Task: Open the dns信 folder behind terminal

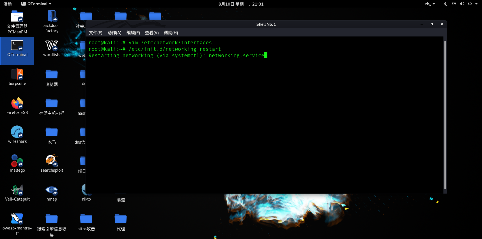Action: (81, 136)
